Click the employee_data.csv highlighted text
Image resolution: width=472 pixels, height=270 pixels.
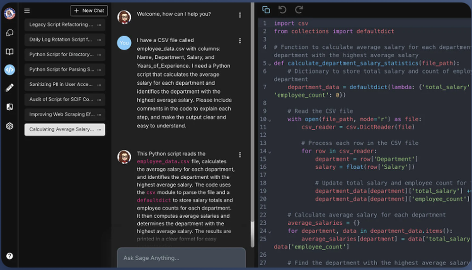pos(163,161)
